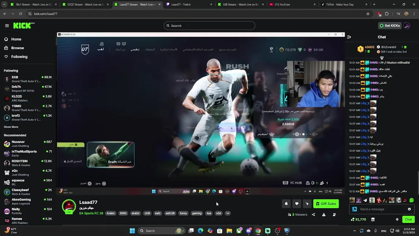Open KLO25 channel in sidebar
This screenshot has width=419, height=236.
[28, 98]
